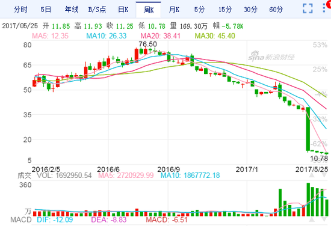
Task: Click the tallest green volume bar
Action: (x=308, y=200)
